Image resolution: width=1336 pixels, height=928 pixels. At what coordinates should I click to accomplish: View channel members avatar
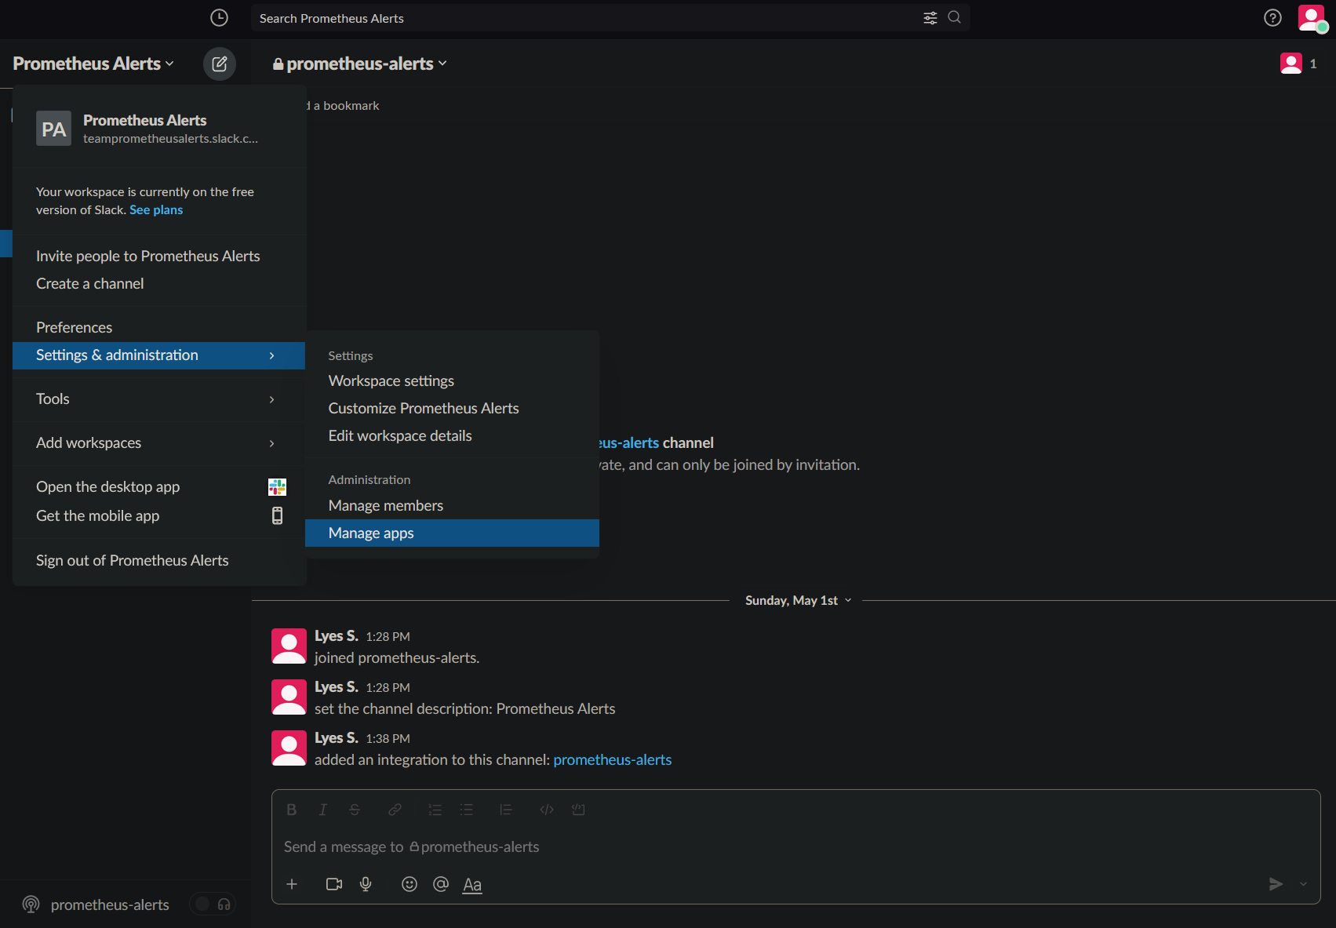tap(1291, 64)
